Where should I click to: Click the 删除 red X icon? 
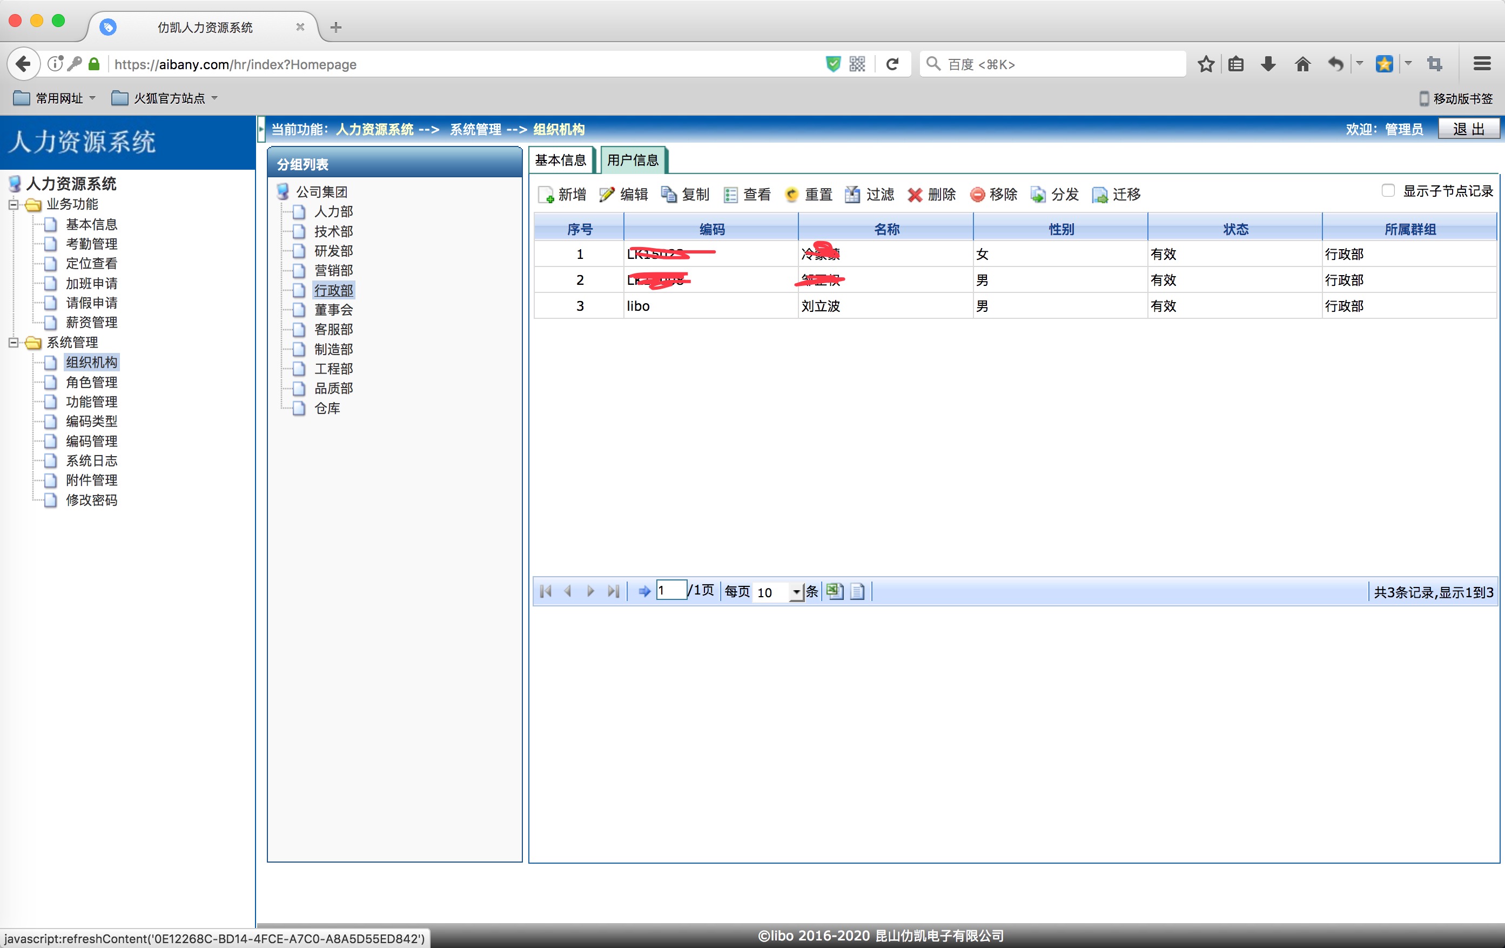tap(915, 195)
